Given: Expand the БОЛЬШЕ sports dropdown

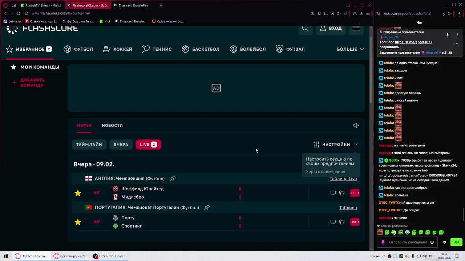Looking at the screenshot, I should pyautogui.click(x=351, y=49).
